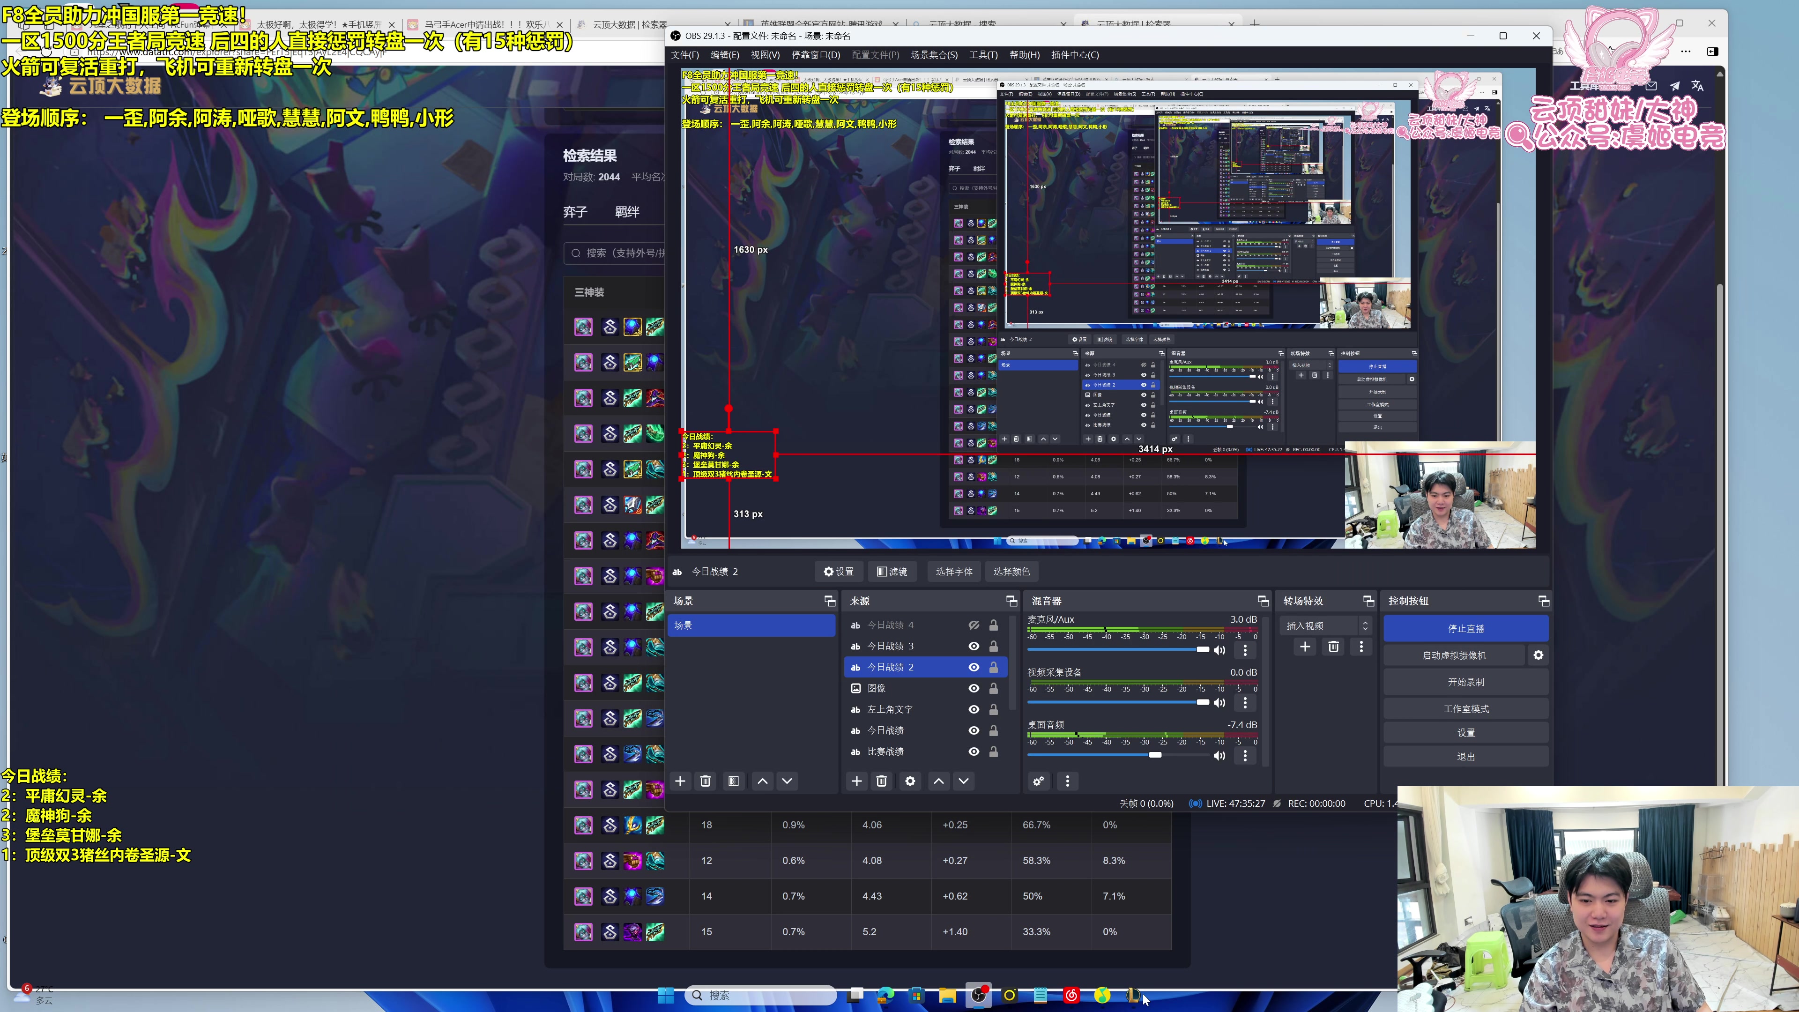Click the Windows taskbar 搜索 box
Image resolution: width=1799 pixels, height=1012 pixels.
point(760,995)
